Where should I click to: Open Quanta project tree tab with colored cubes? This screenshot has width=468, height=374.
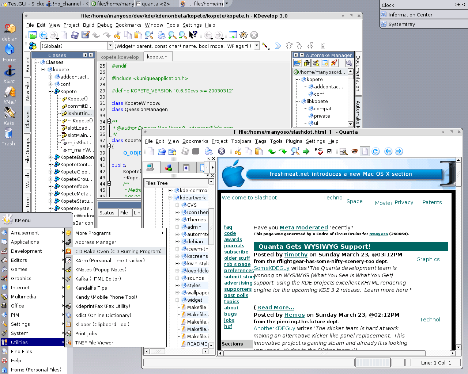(x=169, y=168)
